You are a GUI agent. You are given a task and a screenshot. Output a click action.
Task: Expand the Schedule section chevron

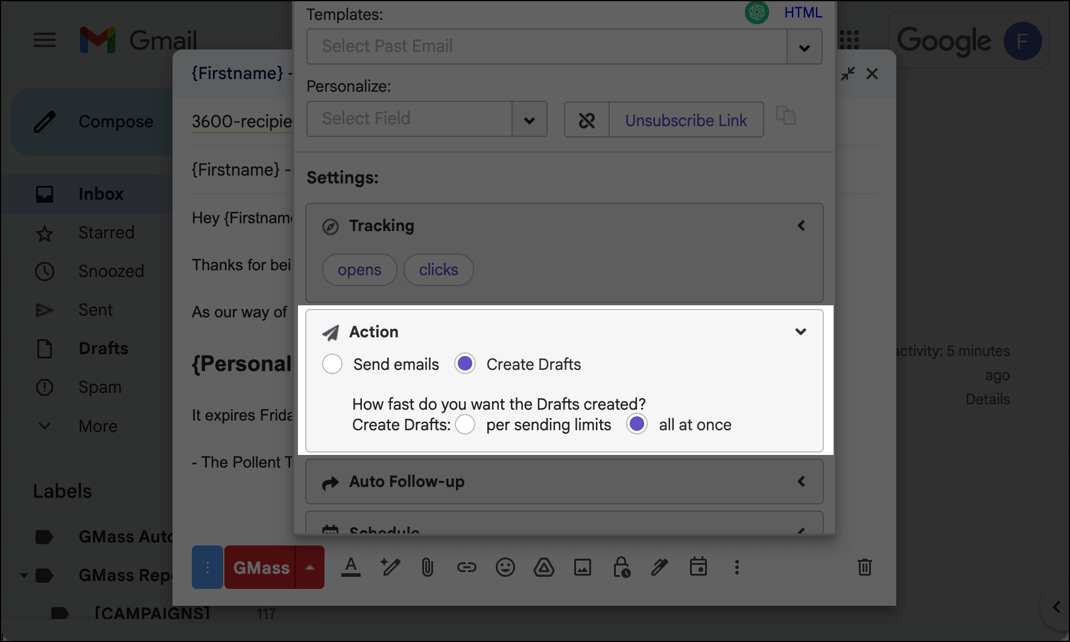point(801,530)
